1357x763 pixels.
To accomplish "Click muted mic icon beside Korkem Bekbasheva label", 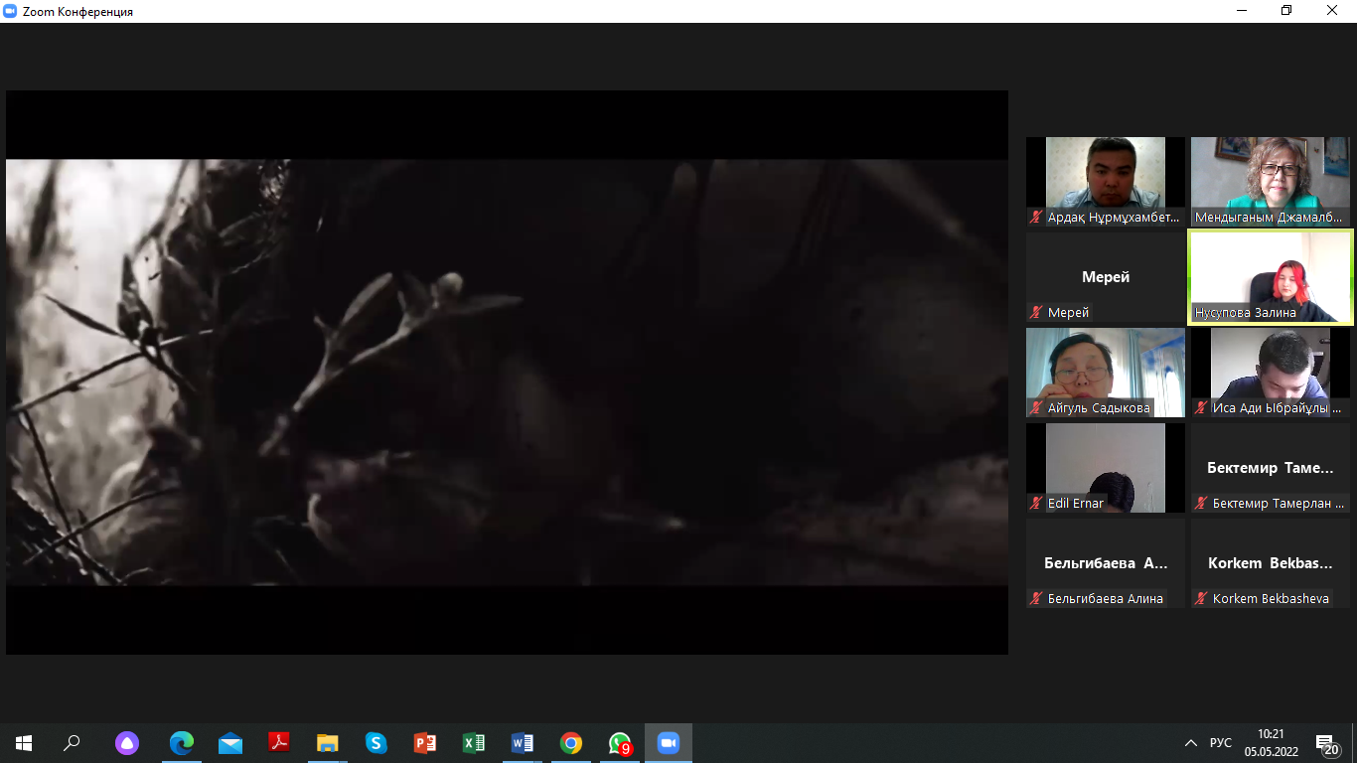I will coord(1202,598).
